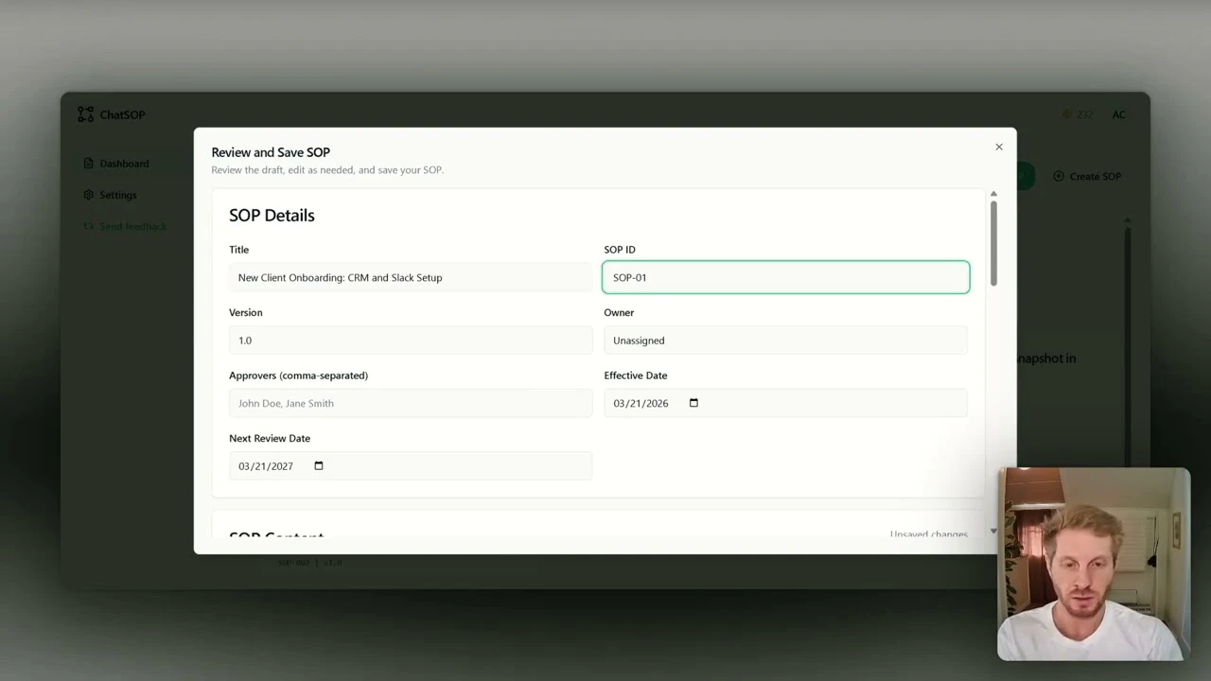Click the Unsaved changes status text
Image resolution: width=1211 pixels, height=681 pixels.
[929, 534]
